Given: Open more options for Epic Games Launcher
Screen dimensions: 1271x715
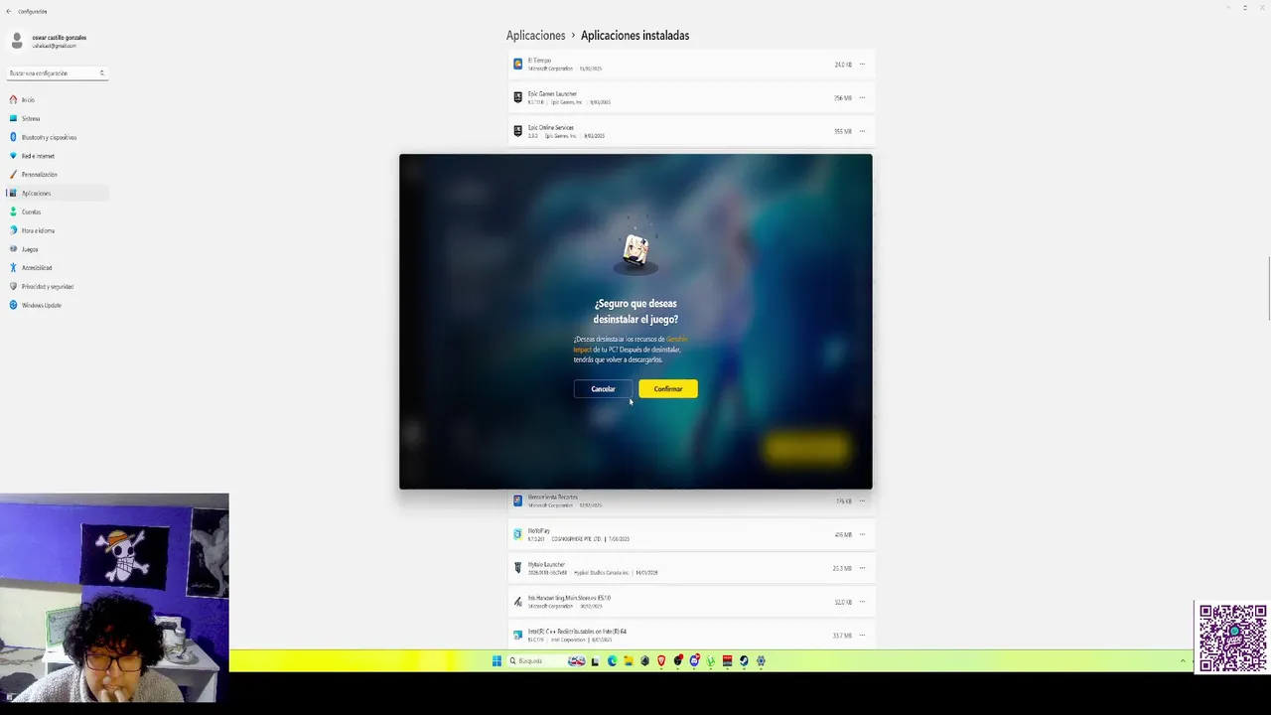Looking at the screenshot, I should tap(862, 97).
